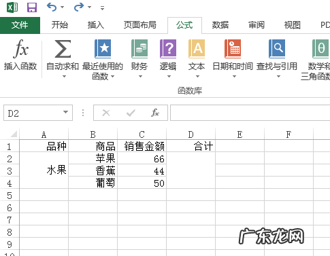
Task: Open the undo history dropdown arrow
Action: [62, 7]
